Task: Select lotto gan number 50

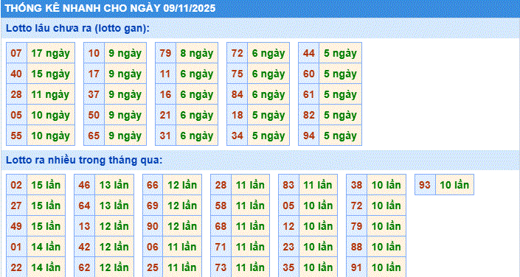Action: point(94,115)
